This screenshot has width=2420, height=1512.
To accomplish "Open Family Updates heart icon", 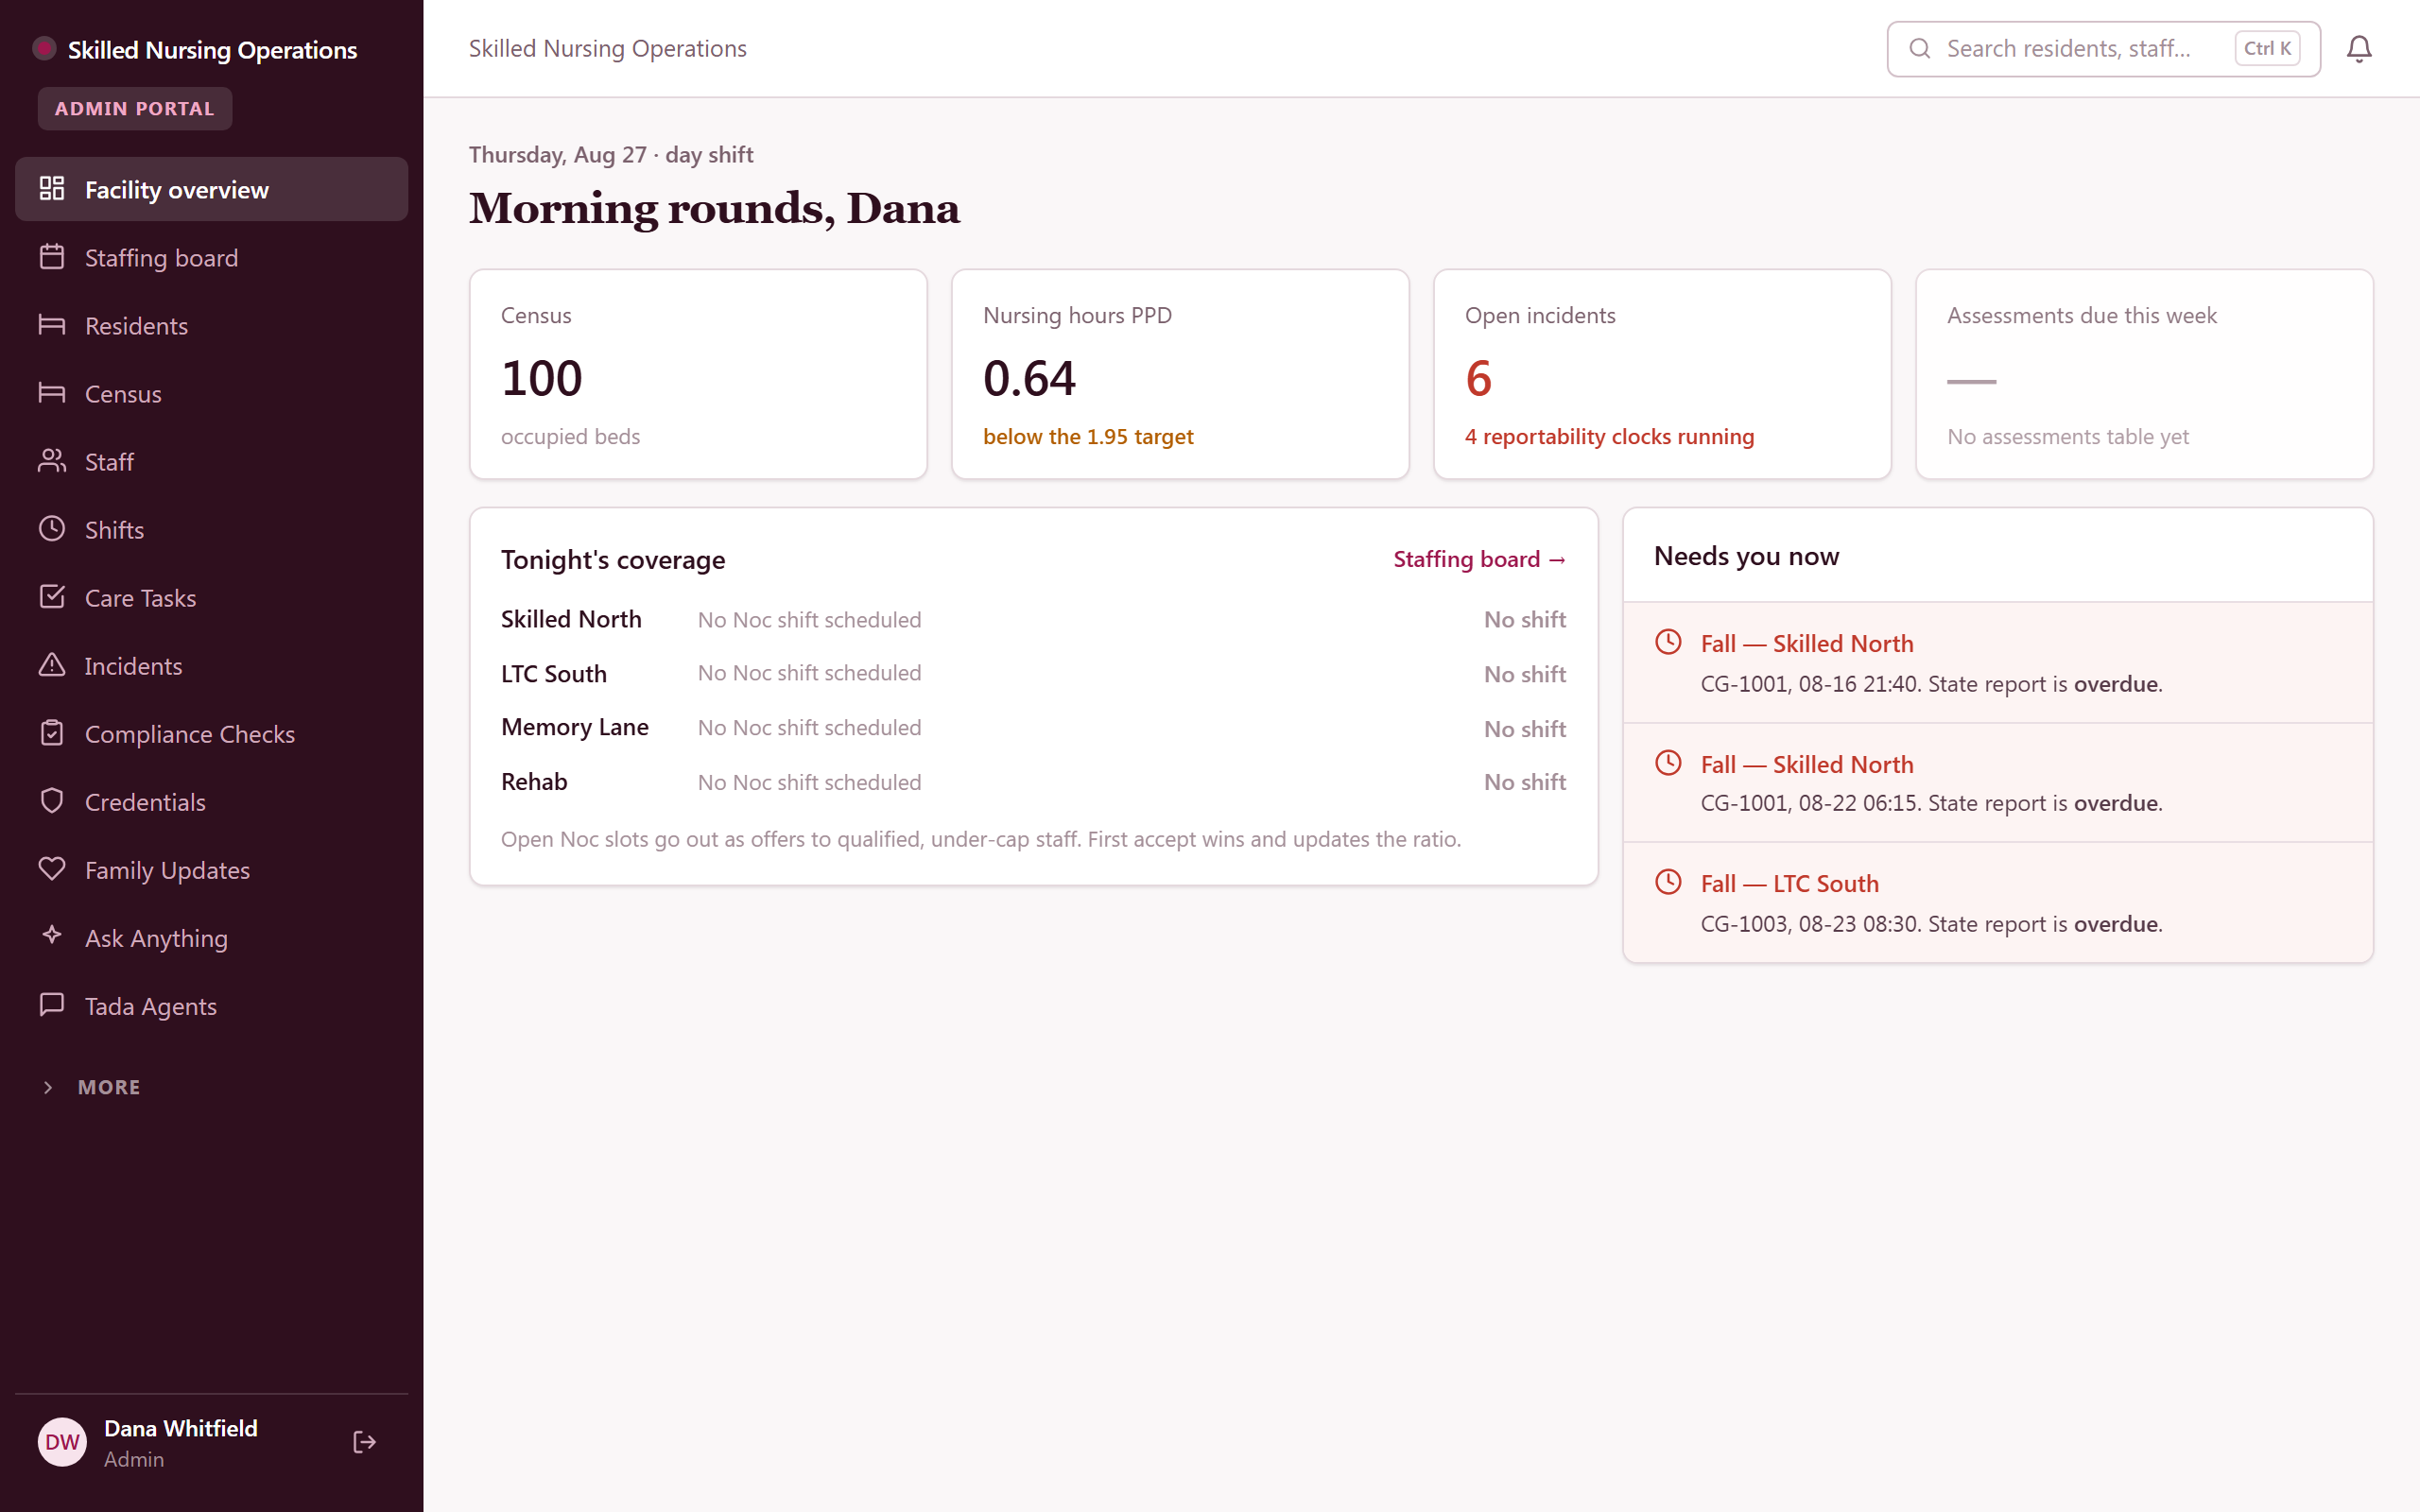I will click(52, 869).
